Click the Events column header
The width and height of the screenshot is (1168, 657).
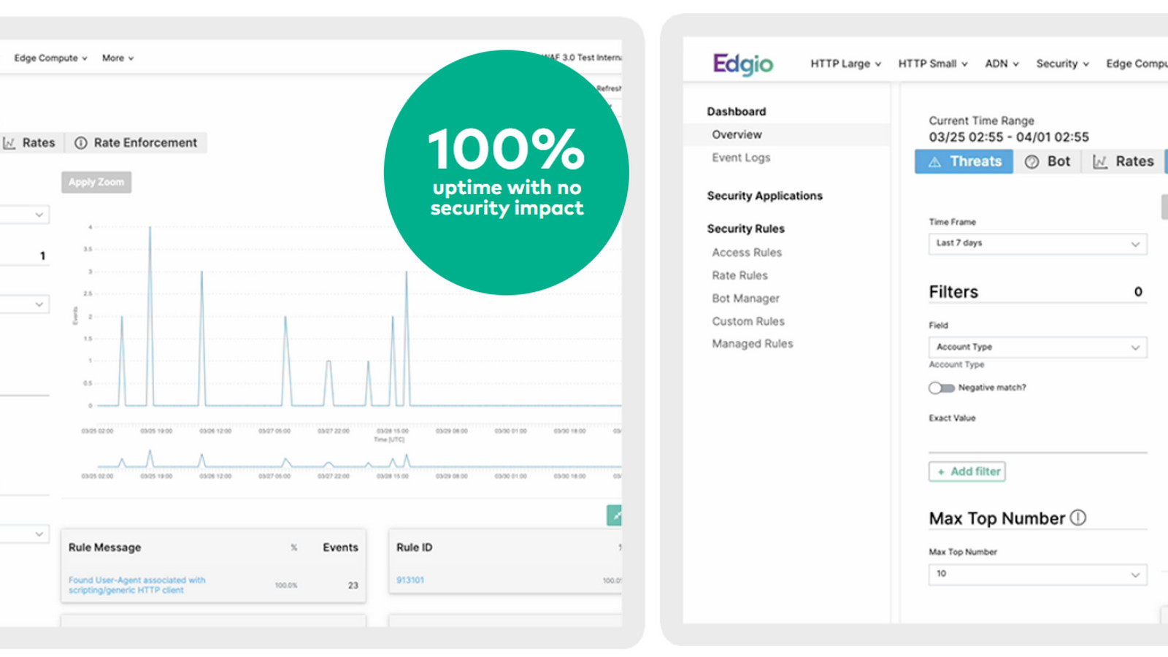340,547
